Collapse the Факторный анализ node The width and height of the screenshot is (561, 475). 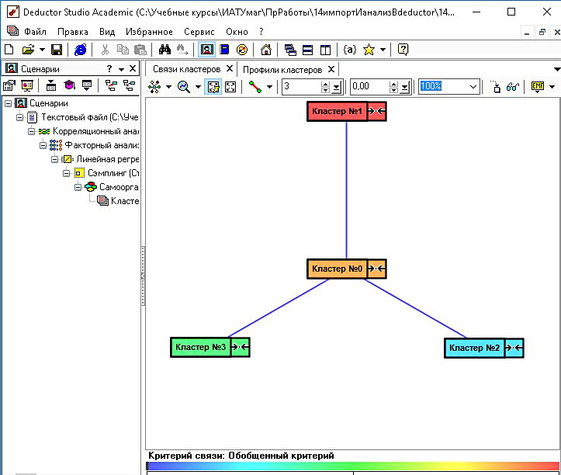(x=43, y=145)
